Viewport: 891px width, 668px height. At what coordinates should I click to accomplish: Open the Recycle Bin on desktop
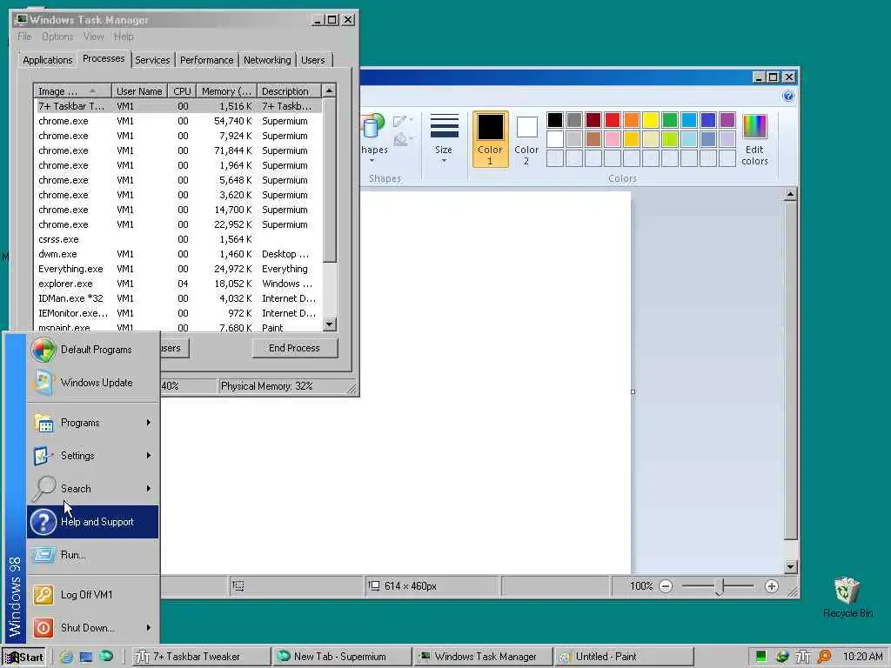(847, 597)
